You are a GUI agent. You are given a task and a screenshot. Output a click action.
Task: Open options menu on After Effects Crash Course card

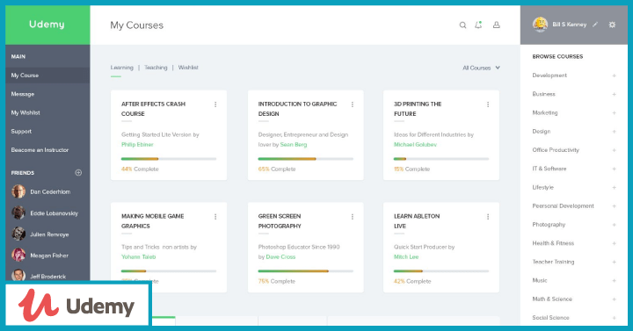click(215, 104)
